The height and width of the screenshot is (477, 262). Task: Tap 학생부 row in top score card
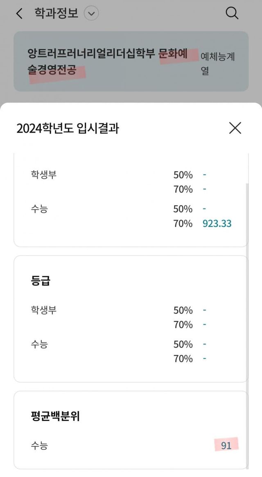coord(44,175)
